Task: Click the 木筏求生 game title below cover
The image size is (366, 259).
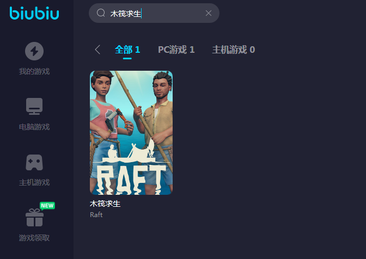Action: point(105,203)
